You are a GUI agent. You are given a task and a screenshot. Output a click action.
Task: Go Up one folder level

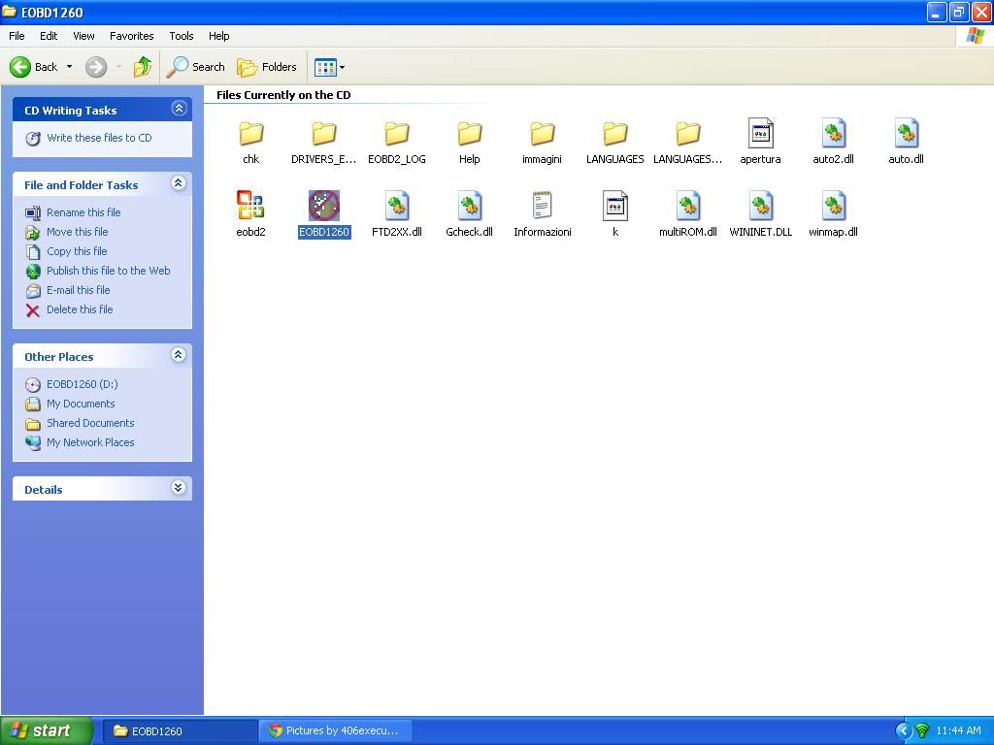[x=143, y=67]
